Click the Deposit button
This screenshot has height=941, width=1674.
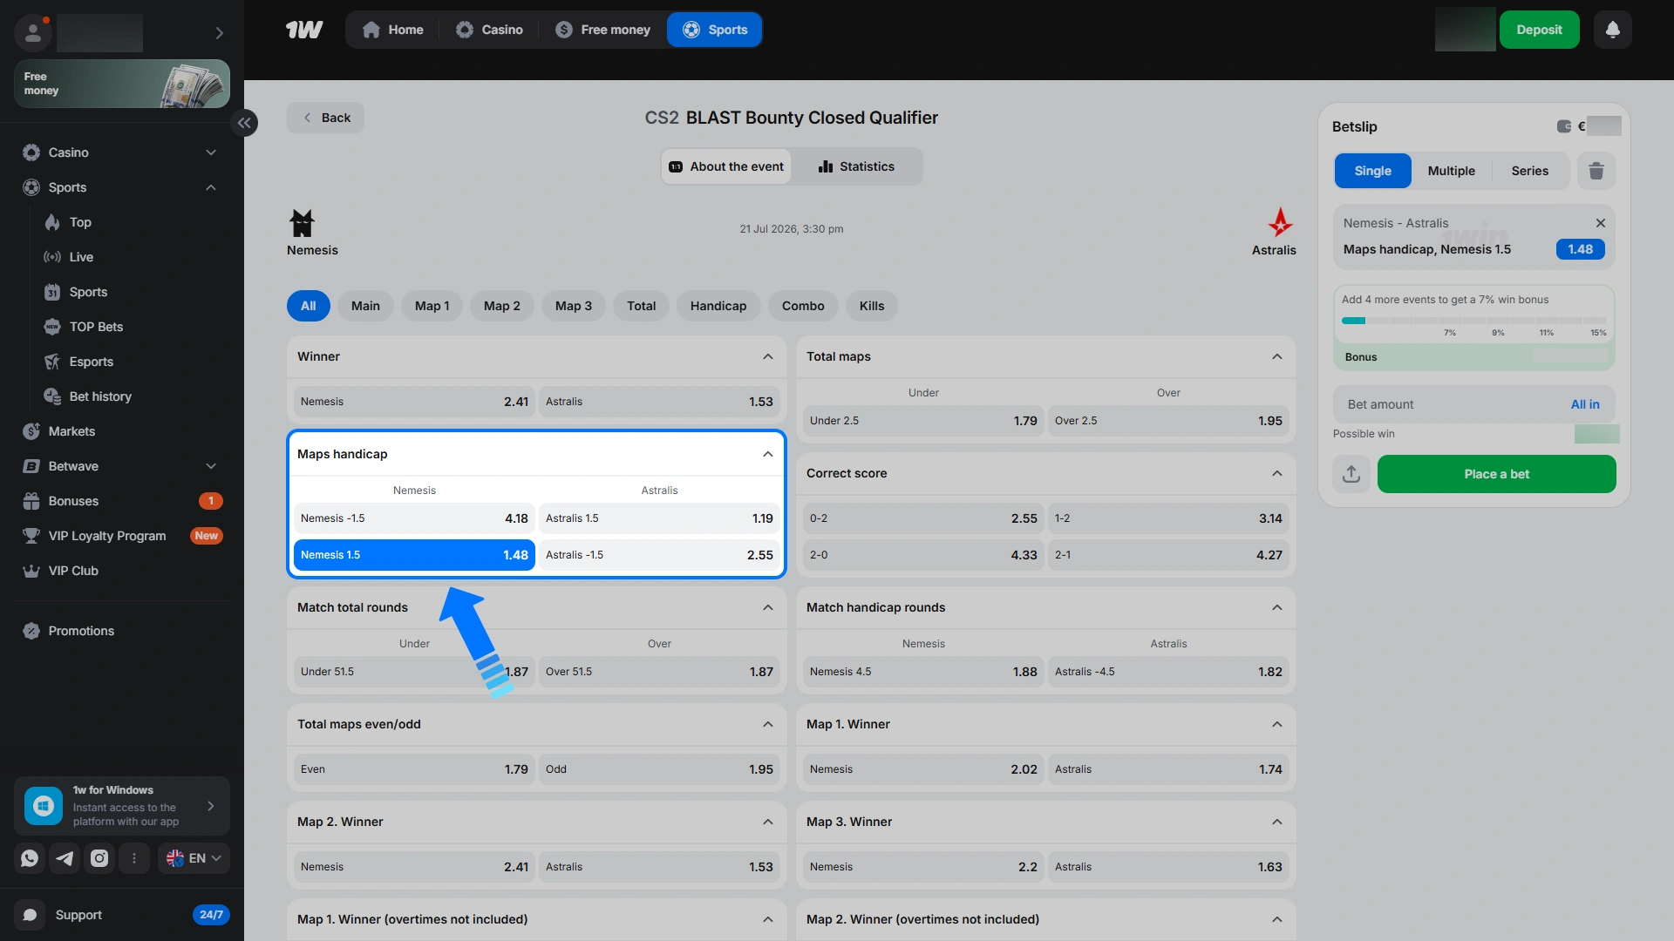coord(1539,30)
